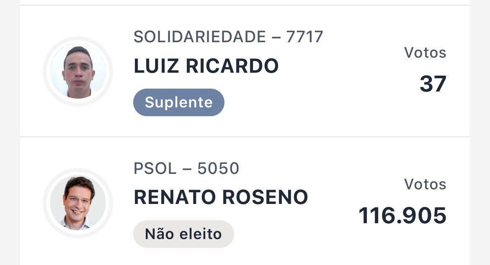490x265 pixels.
Task: Click the 37 vote count
Action: pos(433,84)
